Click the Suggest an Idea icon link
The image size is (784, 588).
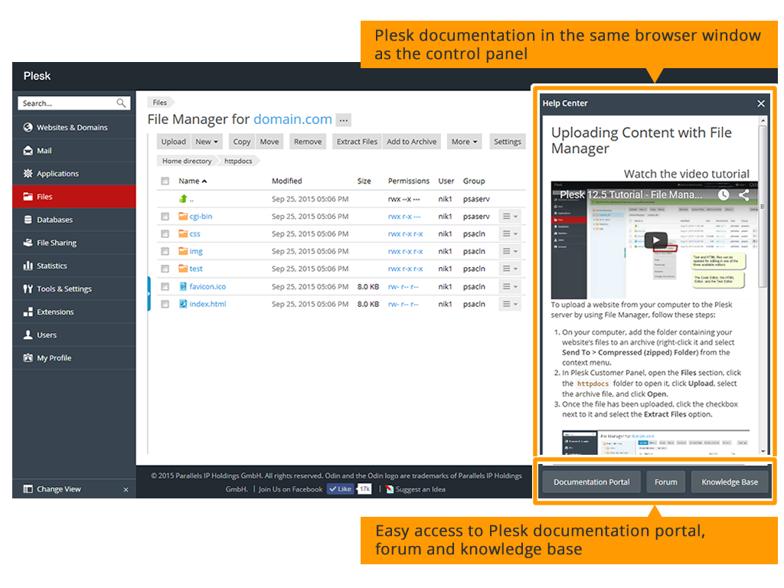390,489
